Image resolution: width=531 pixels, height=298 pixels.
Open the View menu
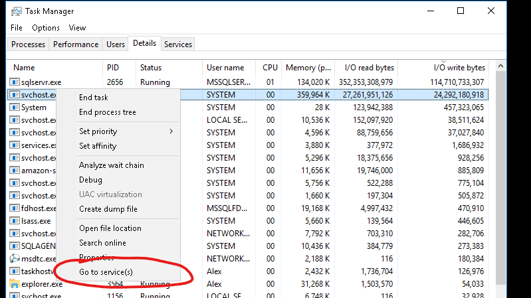[77, 28]
